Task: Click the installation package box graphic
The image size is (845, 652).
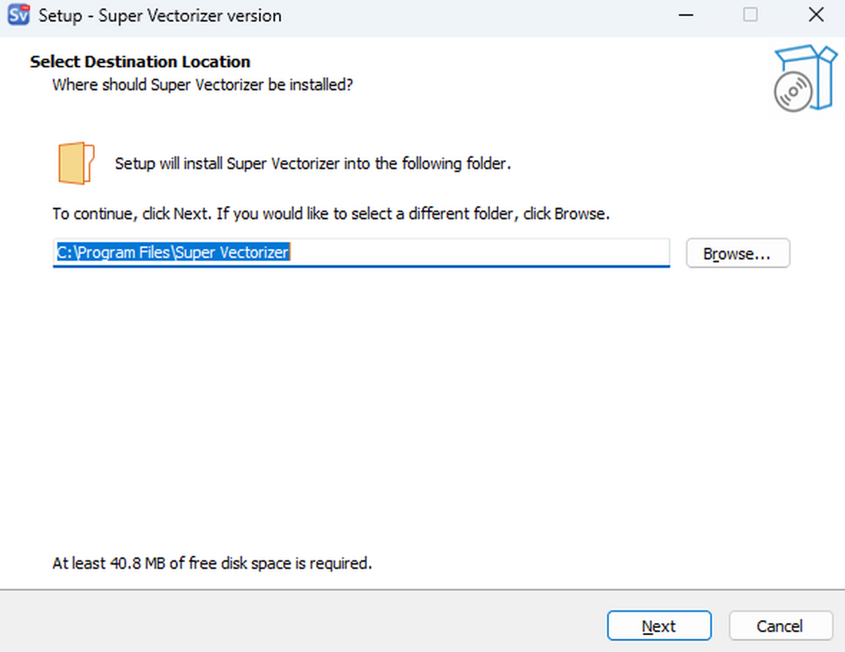Action: point(805,78)
